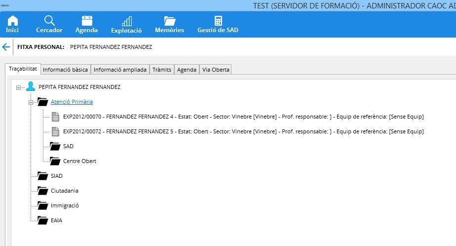456x246 pixels.
Task: Collapse the Pepita Fernandez Fernandez root node
Action: 18,87
